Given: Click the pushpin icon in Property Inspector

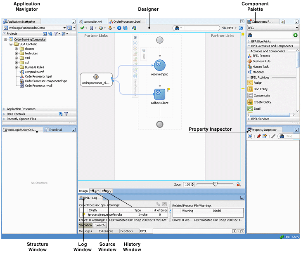Looking at the screenshot, I should pyautogui.click(x=259, y=136).
